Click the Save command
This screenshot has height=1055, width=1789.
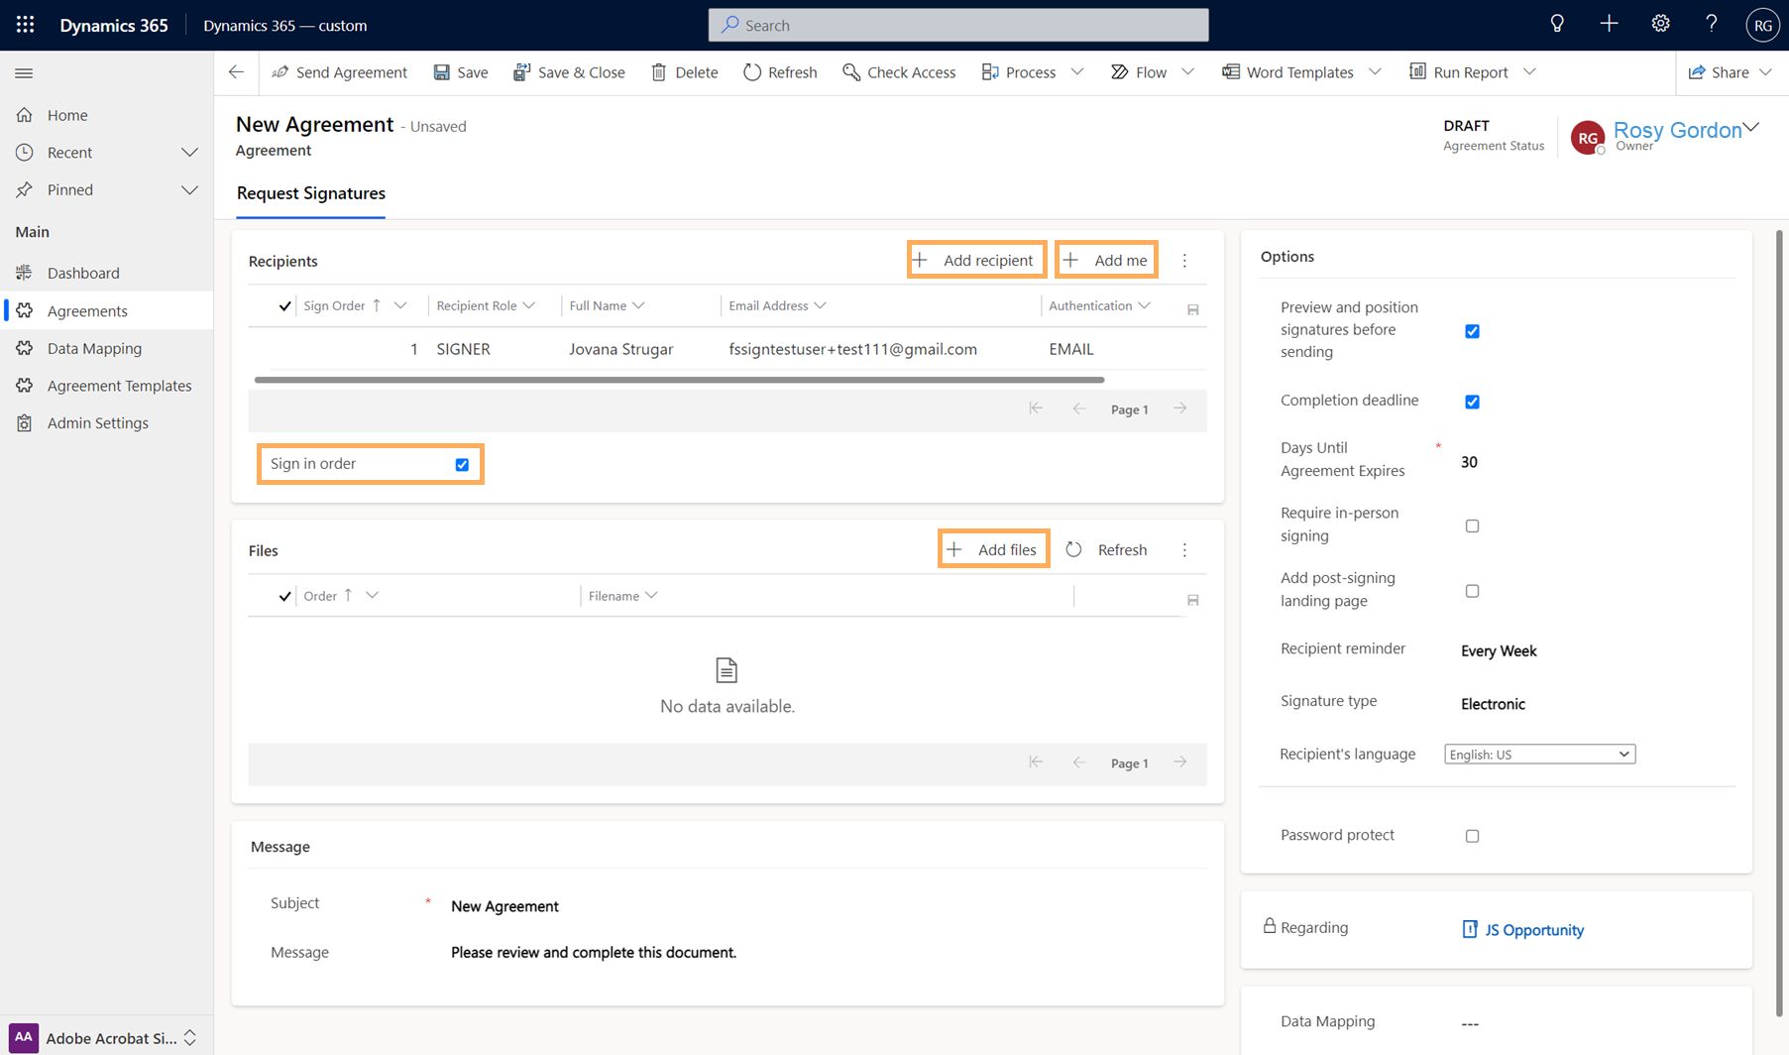point(461,72)
